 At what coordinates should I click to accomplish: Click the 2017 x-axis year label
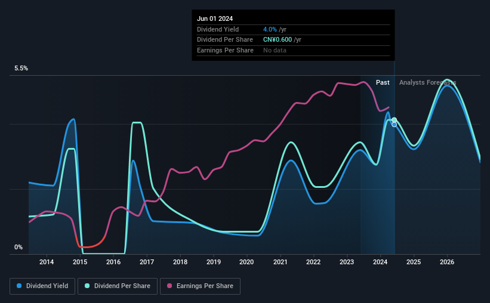point(147,262)
